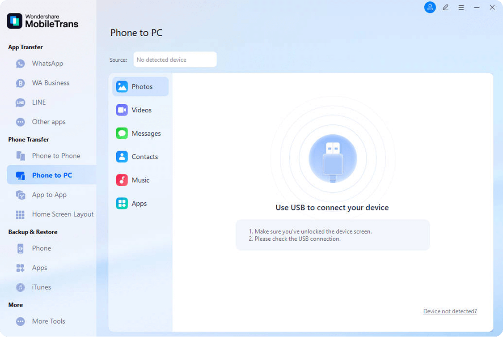This screenshot has height=337, width=503.
Task: Open Other apps transfer section
Action: point(49,122)
